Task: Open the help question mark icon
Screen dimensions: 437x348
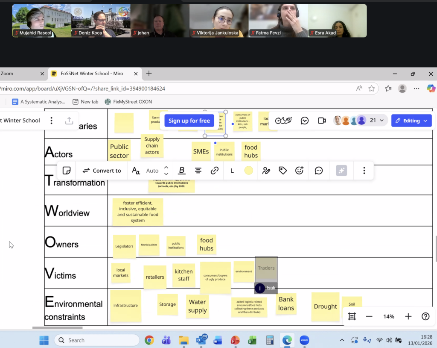Action: pyautogui.click(x=425, y=316)
